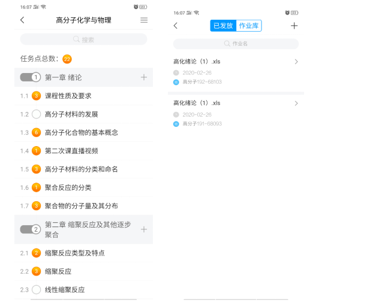Add item to 第一章 绪论 chapter
The width and height of the screenshot is (370, 306).
144,77
